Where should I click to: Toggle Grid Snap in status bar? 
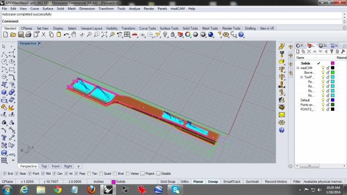pos(168,182)
